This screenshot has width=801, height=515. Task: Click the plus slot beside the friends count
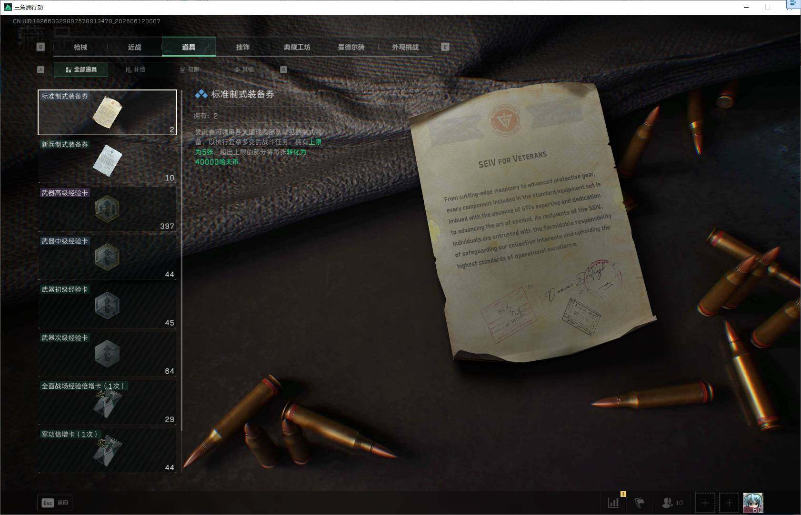click(705, 503)
